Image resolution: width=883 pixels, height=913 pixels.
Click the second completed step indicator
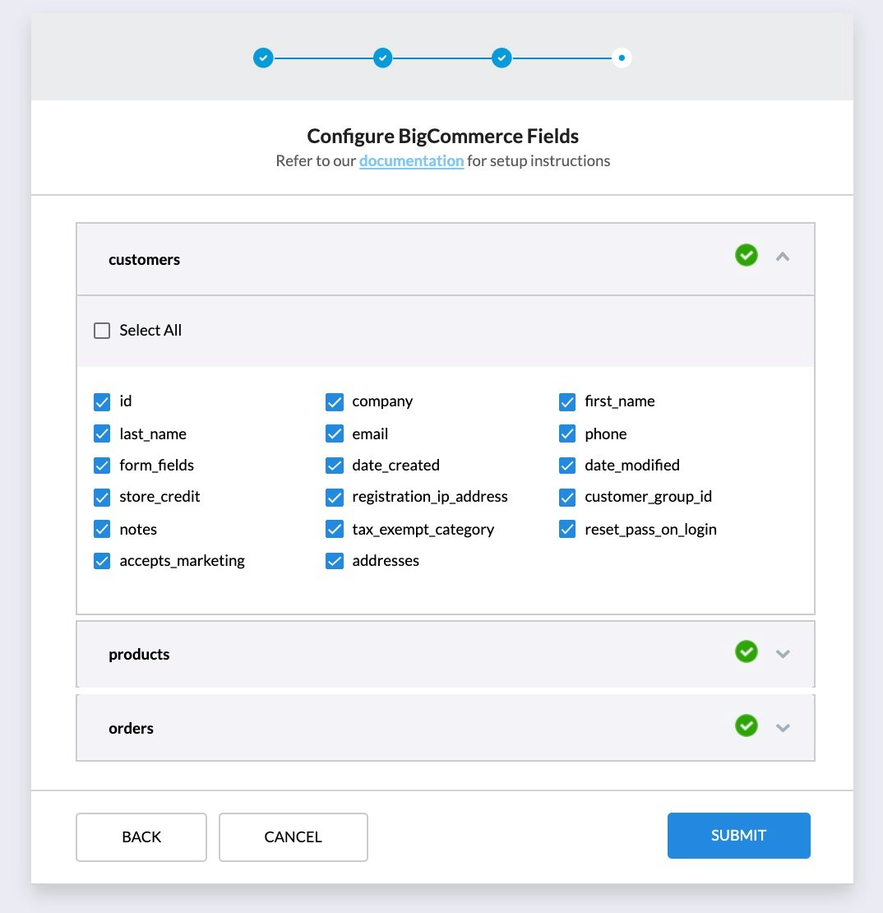[x=382, y=58]
